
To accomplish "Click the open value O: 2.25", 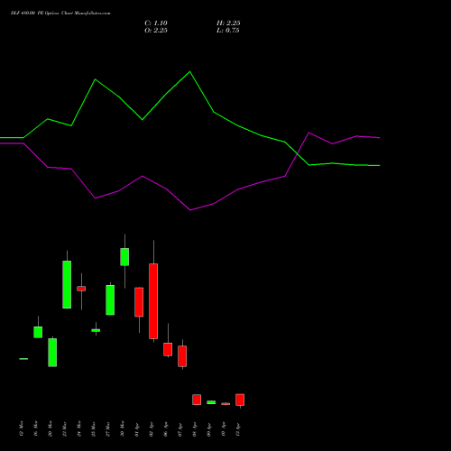I will pos(156,31).
